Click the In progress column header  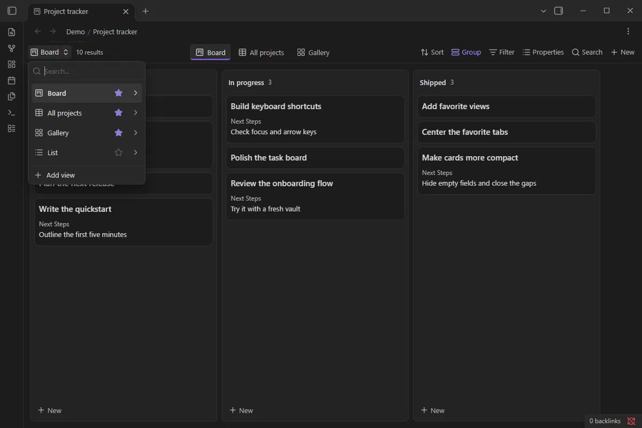(x=246, y=82)
